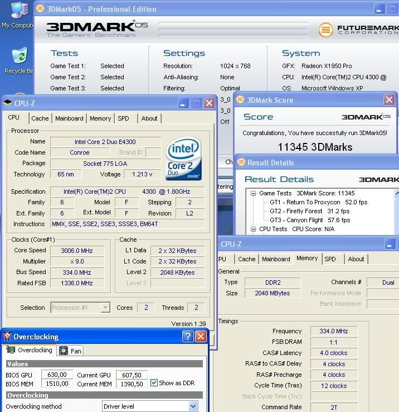Open Cache tab in rear CPU-Z window
Image resolution: width=399 pixels, height=412 pixels.
[246, 259]
